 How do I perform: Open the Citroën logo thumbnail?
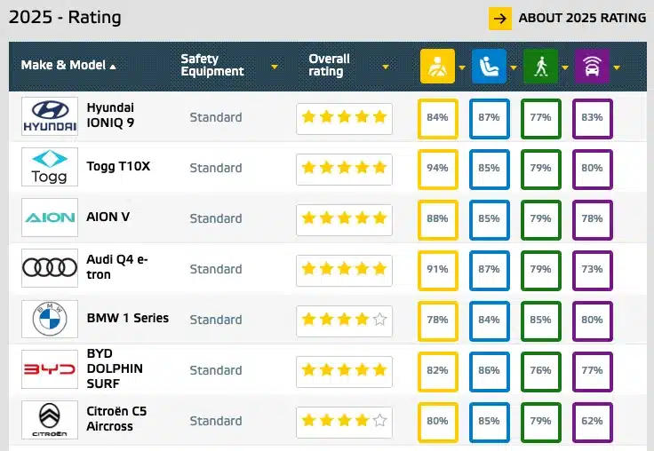(50, 420)
